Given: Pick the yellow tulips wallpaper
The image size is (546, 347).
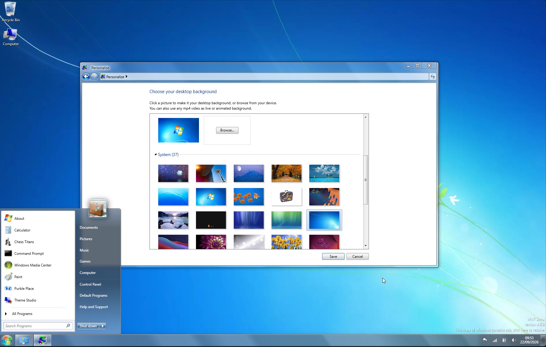Looking at the screenshot, I should 286,242.
